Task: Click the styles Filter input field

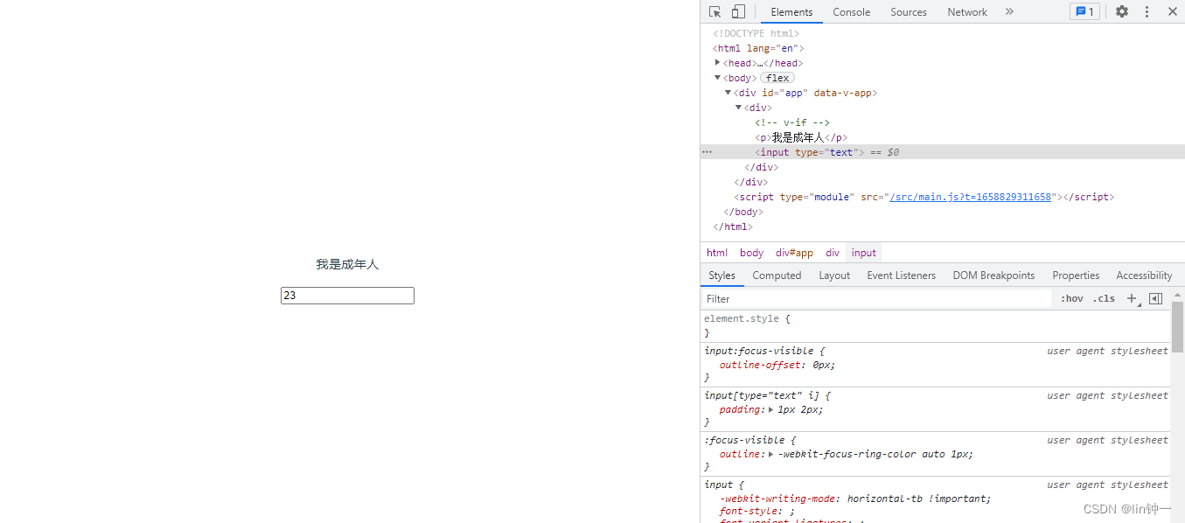Action: click(x=875, y=298)
